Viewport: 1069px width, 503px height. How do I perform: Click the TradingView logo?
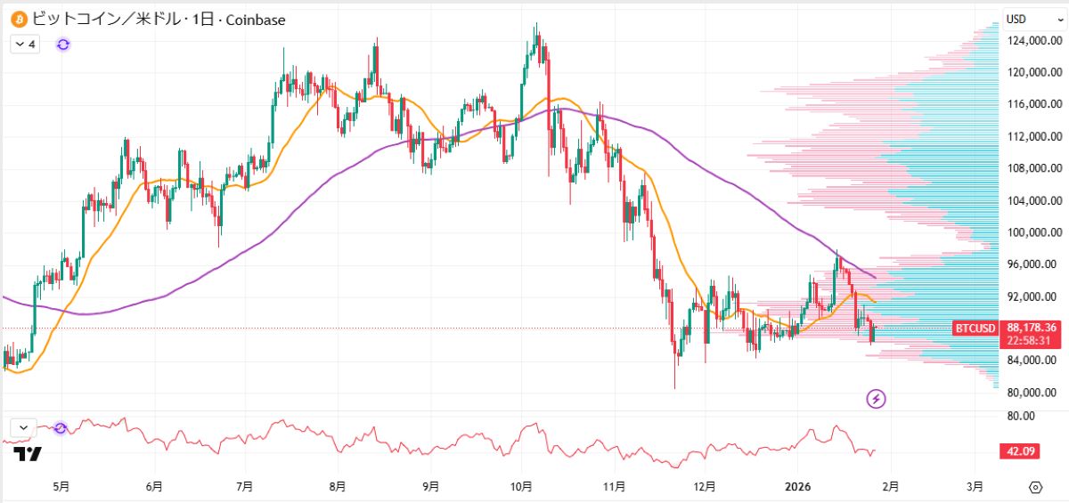pyautogui.click(x=28, y=454)
